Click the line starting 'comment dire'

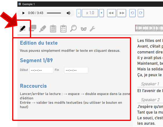click(x=150, y=52)
